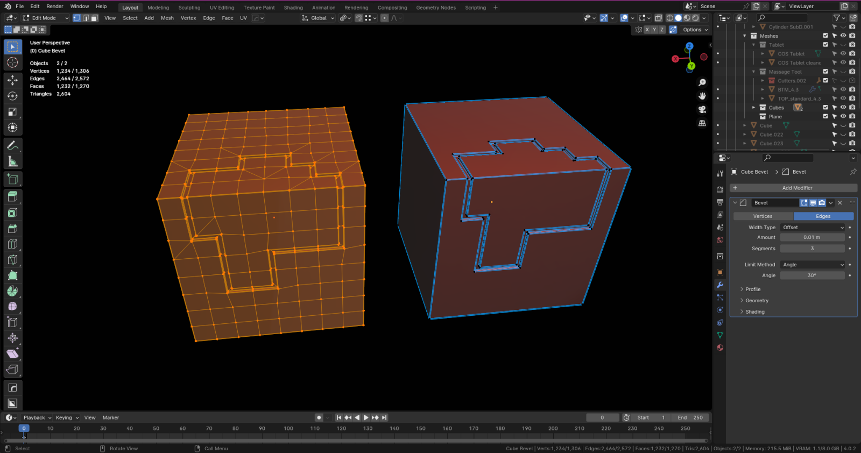
Task: Open the Global transform orientation dropdown
Action: pos(318,18)
